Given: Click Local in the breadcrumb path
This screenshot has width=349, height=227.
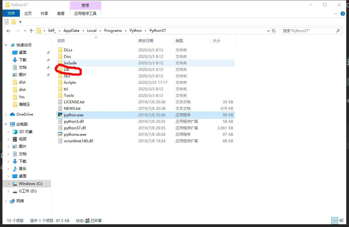Looking at the screenshot, I should click(92, 31).
